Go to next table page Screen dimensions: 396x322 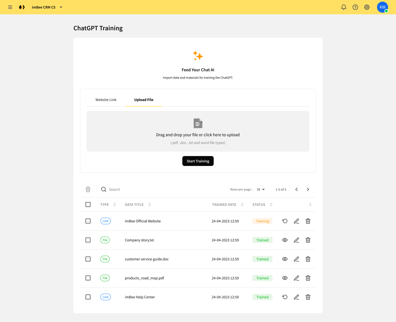pos(308,189)
